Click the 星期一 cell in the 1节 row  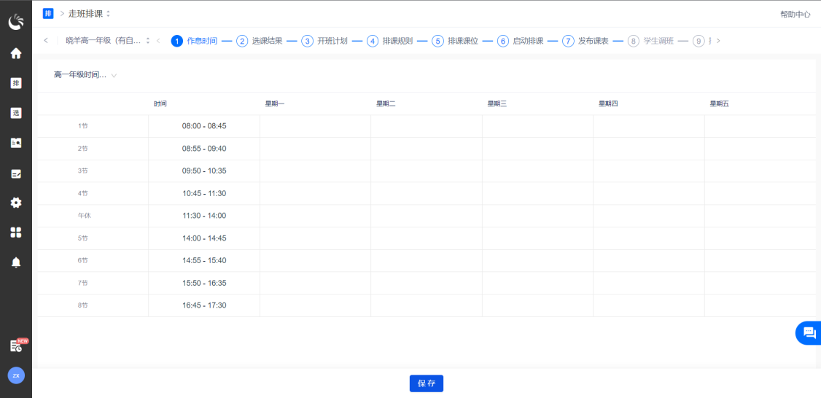315,126
